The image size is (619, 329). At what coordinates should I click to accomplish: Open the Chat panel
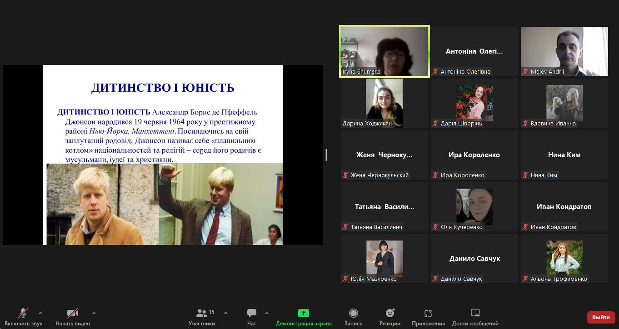coord(251,314)
